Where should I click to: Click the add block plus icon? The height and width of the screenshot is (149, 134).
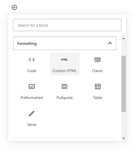tap(14, 8)
